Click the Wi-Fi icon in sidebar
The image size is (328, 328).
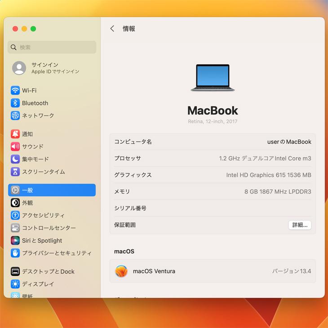tap(15, 90)
